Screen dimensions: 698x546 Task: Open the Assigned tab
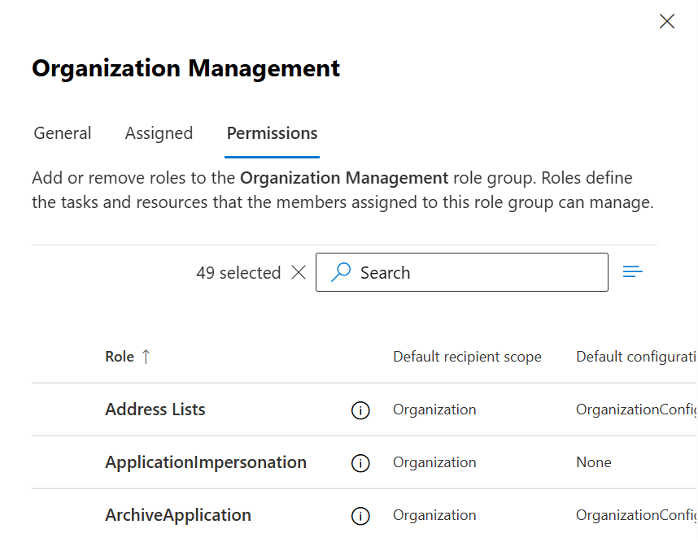point(159,133)
